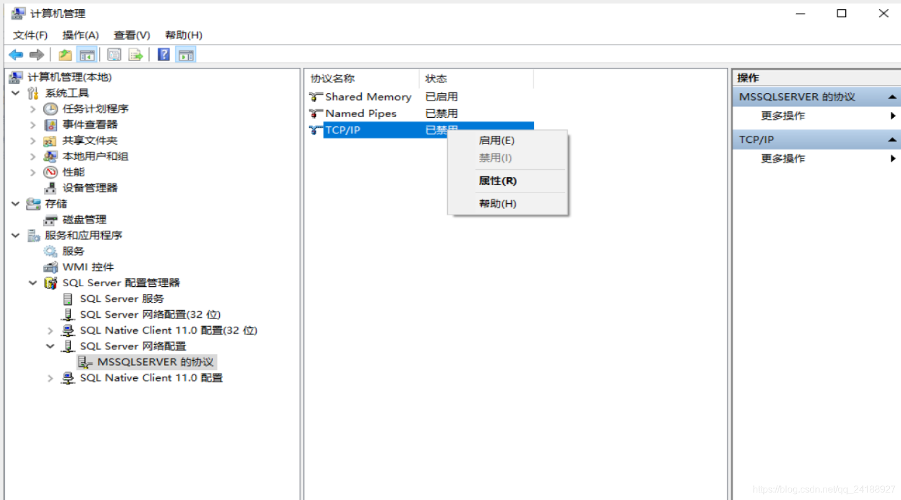Click the 共享文件夹 icon
This screenshot has width=901, height=500.
50,141
